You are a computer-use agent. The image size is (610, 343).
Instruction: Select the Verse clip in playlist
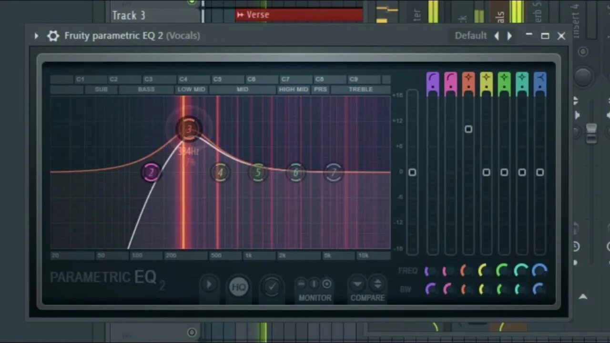point(299,15)
